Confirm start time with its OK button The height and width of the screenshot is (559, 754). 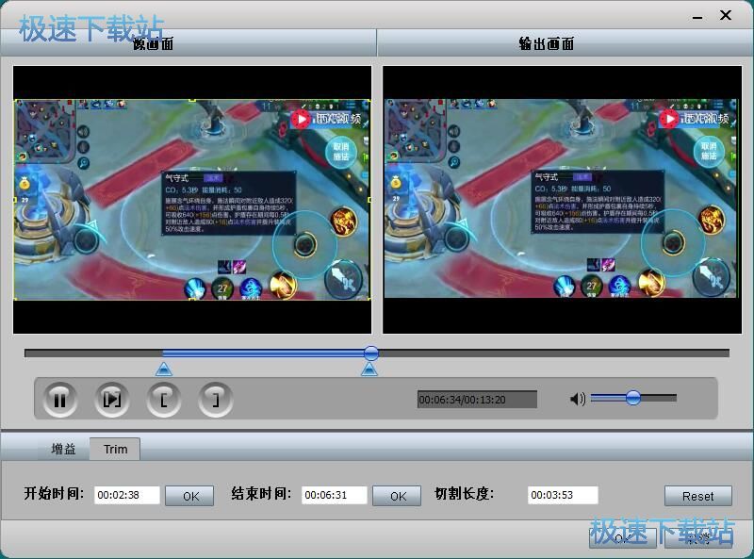[x=189, y=496]
